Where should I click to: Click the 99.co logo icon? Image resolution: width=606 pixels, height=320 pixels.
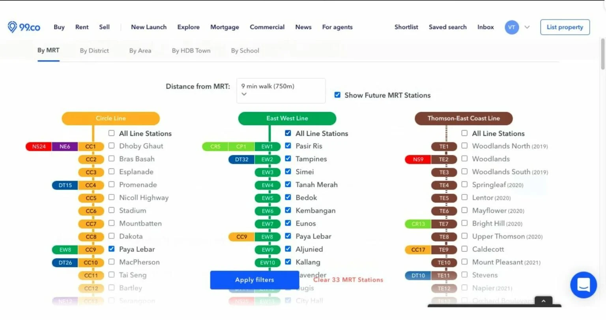13,27
